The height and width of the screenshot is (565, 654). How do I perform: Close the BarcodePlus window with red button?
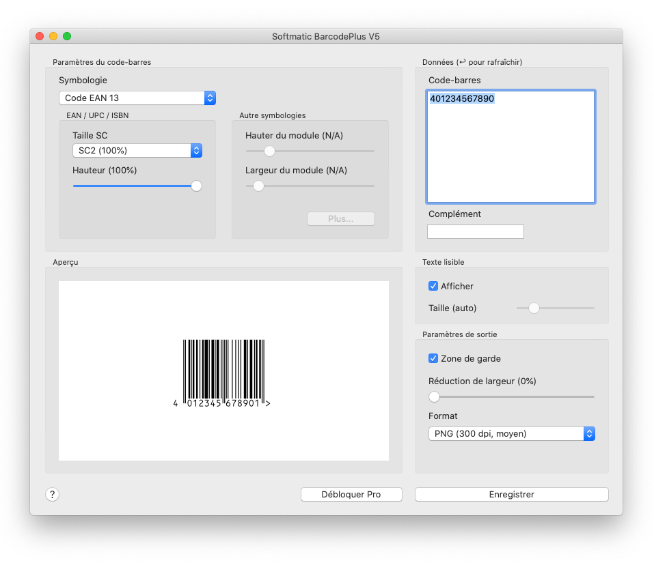pyautogui.click(x=40, y=36)
